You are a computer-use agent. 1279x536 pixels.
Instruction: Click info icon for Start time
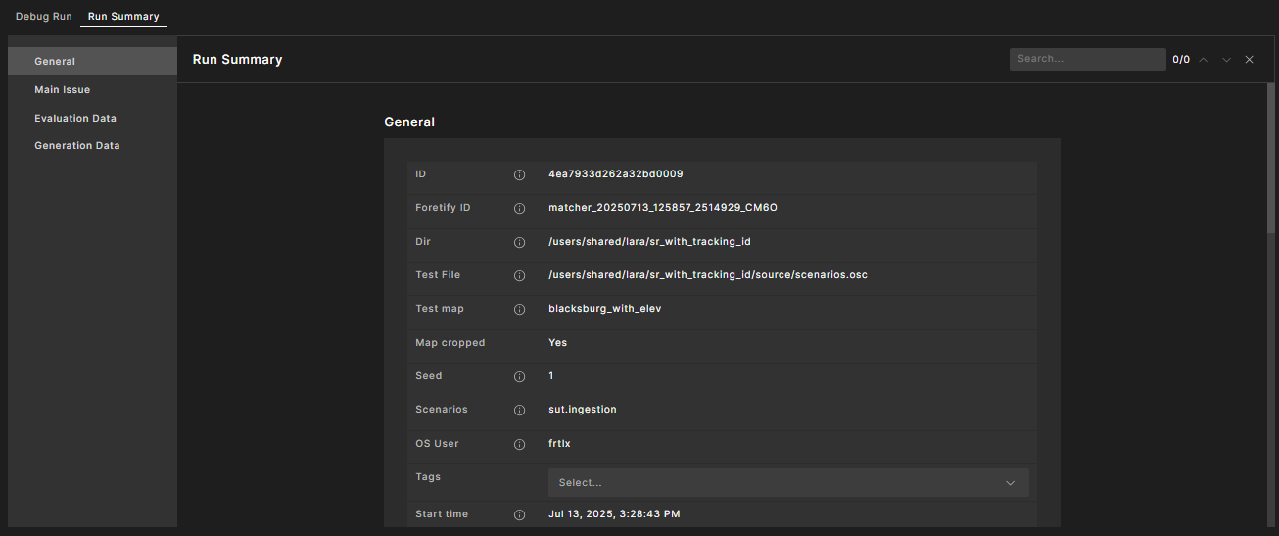click(520, 515)
